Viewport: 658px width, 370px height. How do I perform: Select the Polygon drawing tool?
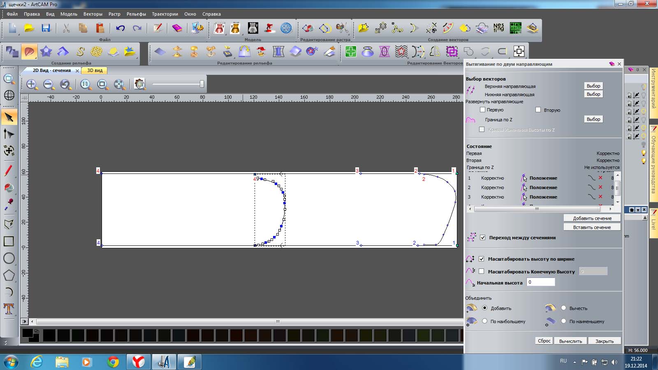pyautogui.click(x=9, y=275)
